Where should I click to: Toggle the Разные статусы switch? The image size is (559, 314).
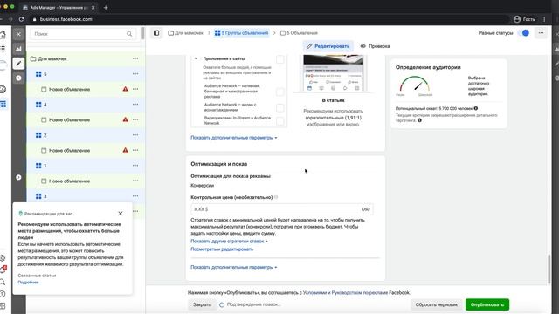(524, 33)
